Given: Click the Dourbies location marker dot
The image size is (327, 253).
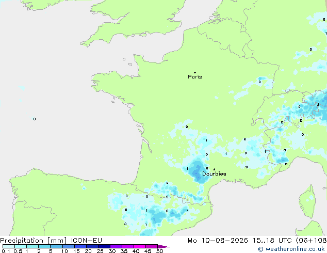Looking at the screenshot, I should coord(214,169).
